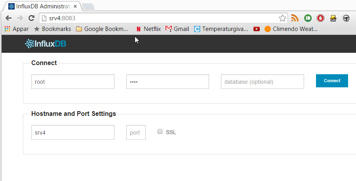Image resolution: width=356 pixels, height=181 pixels.
Task: Open the Bookmarks star bookmark
Action: point(52,29)
